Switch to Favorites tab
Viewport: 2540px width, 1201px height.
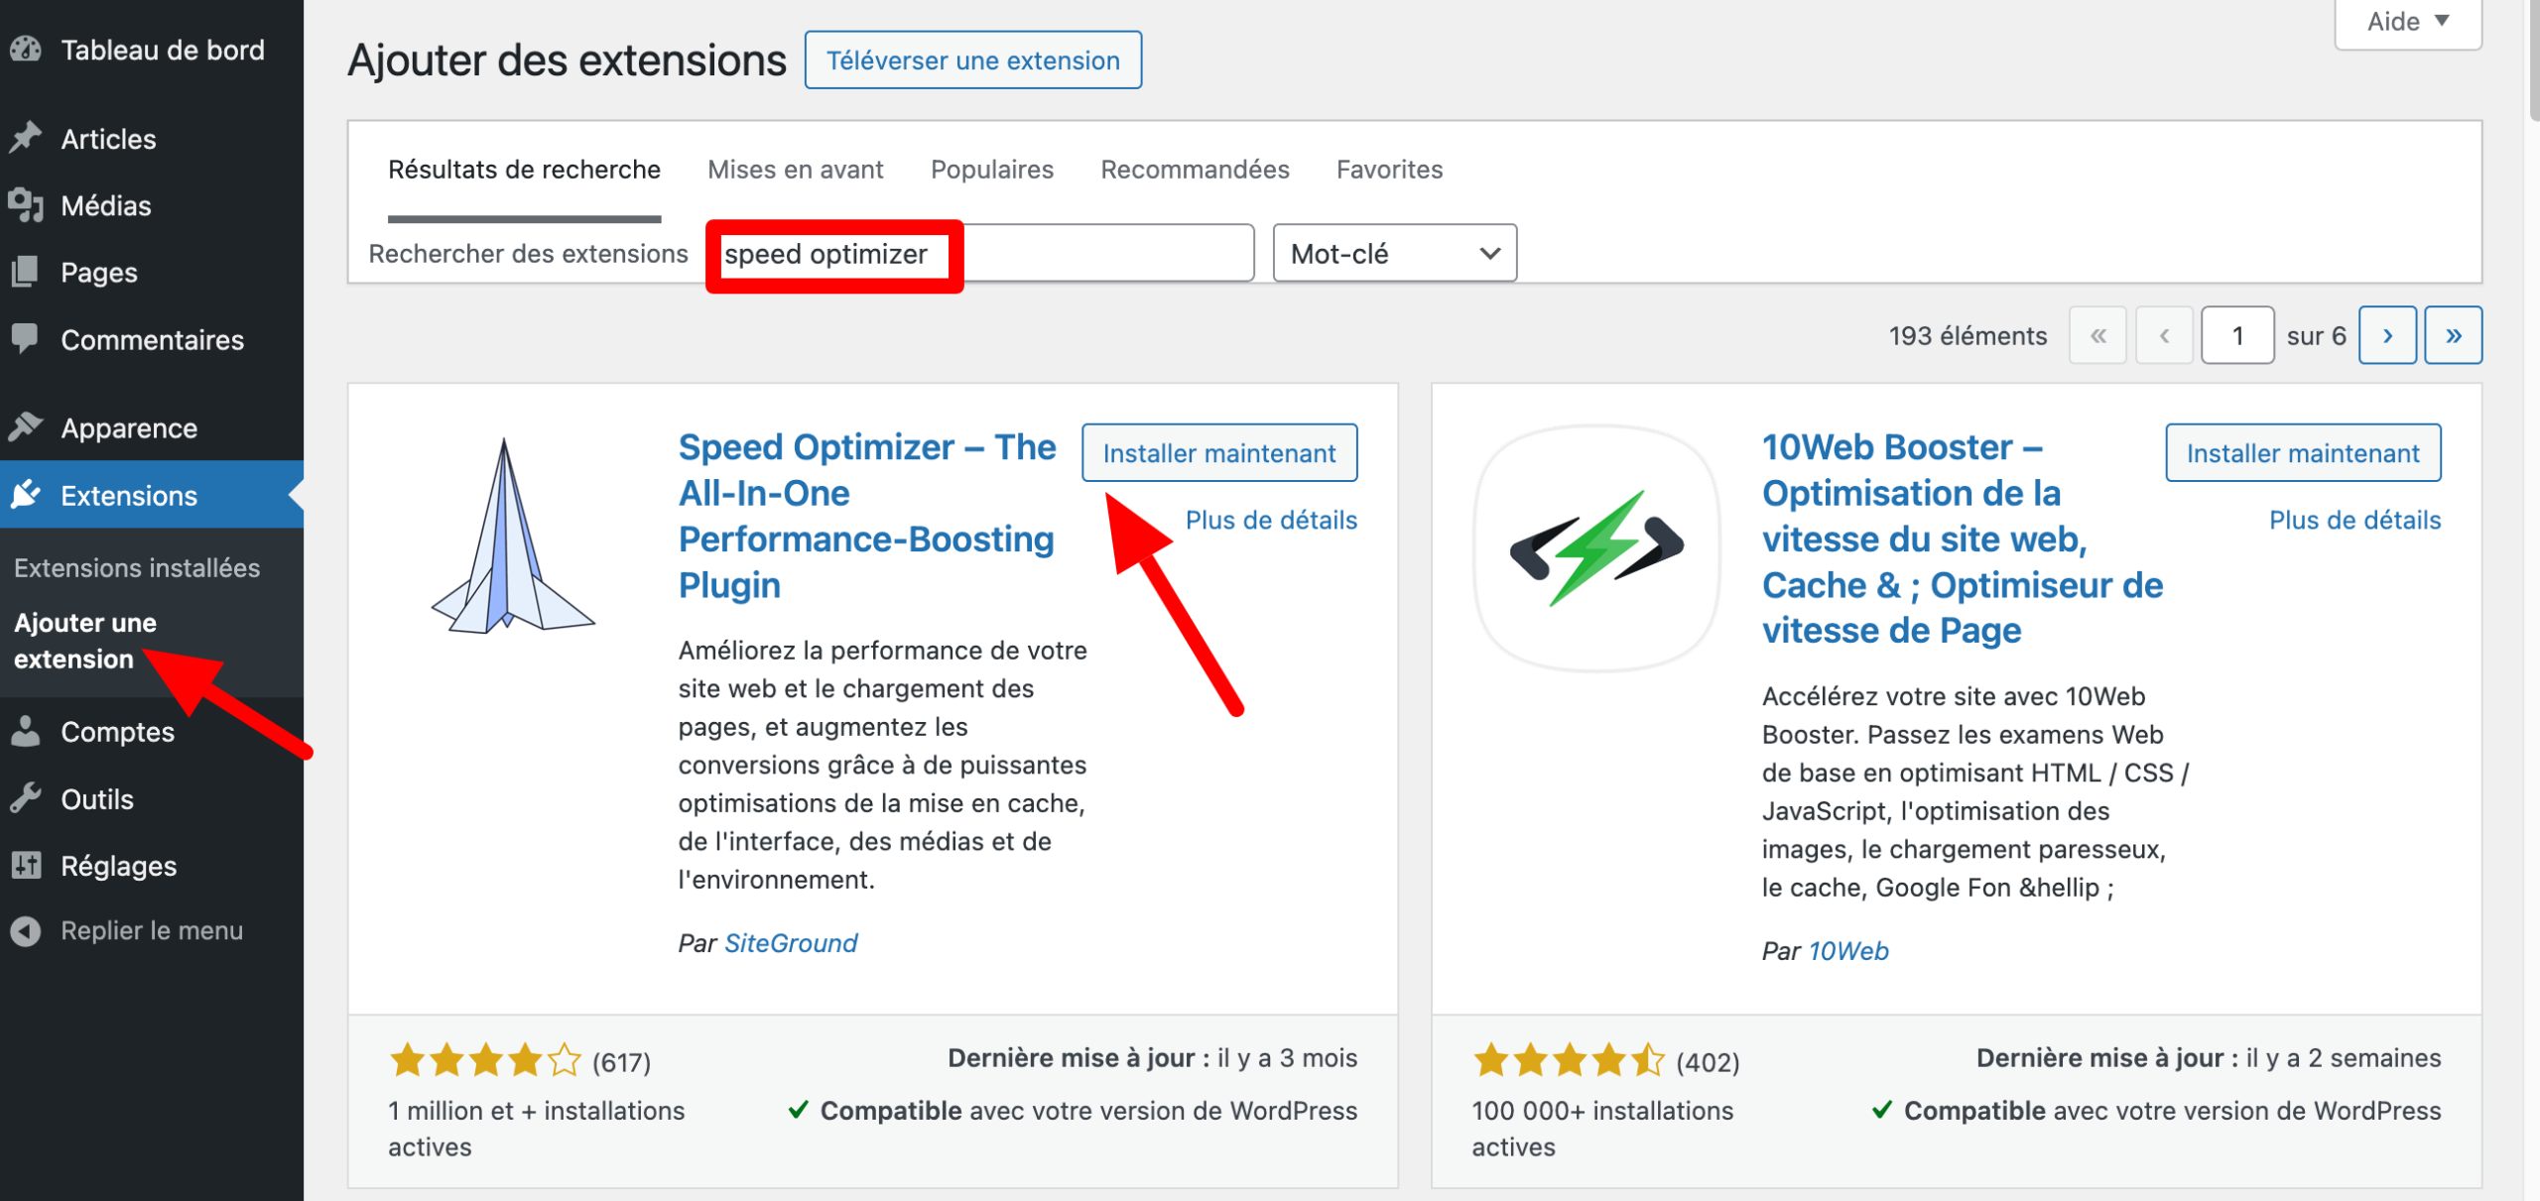[1389, 170]
